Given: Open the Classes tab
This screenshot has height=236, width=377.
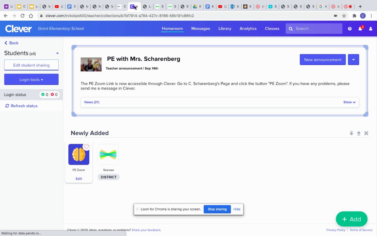Looking at the screenshot, I should 272,29.
